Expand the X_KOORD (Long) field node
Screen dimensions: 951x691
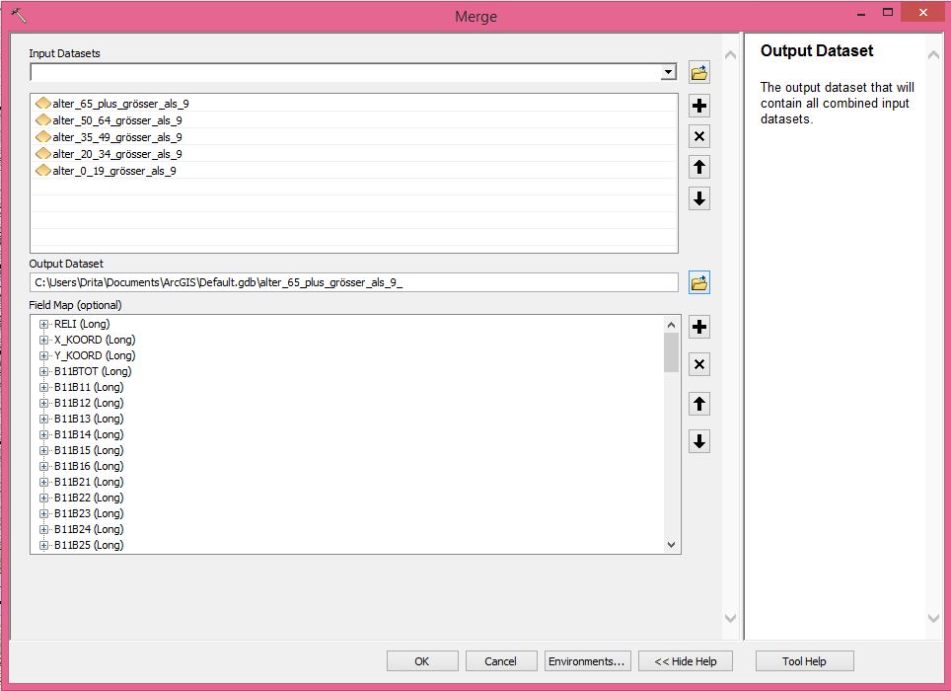[44, 340]
